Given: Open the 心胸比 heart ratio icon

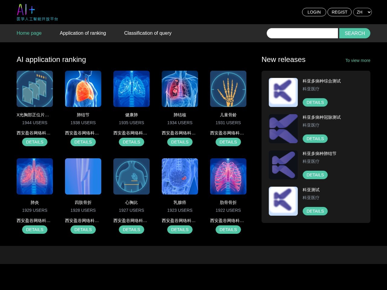Looking at the screenshot, I should pyautogui.click(x=132, y=176).
